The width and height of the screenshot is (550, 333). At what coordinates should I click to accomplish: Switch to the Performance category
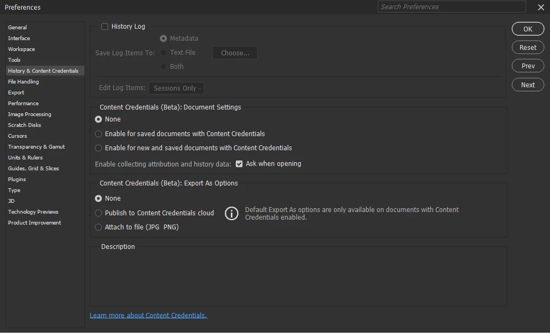coord(23,104)
